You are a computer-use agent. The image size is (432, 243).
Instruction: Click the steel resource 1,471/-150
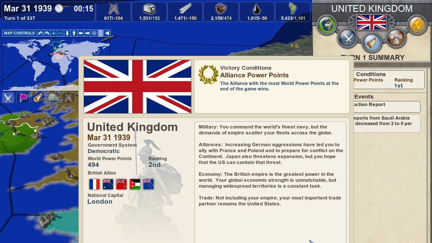[x=185, y=12]
